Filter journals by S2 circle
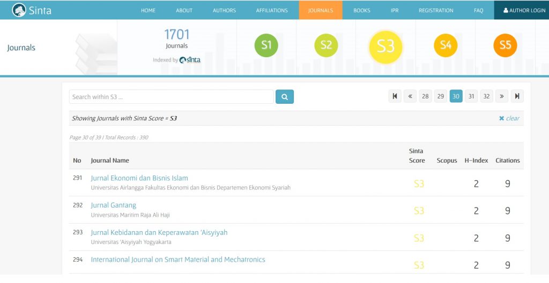The width and height of the screenshot is (549, 283). pos(326,45)
